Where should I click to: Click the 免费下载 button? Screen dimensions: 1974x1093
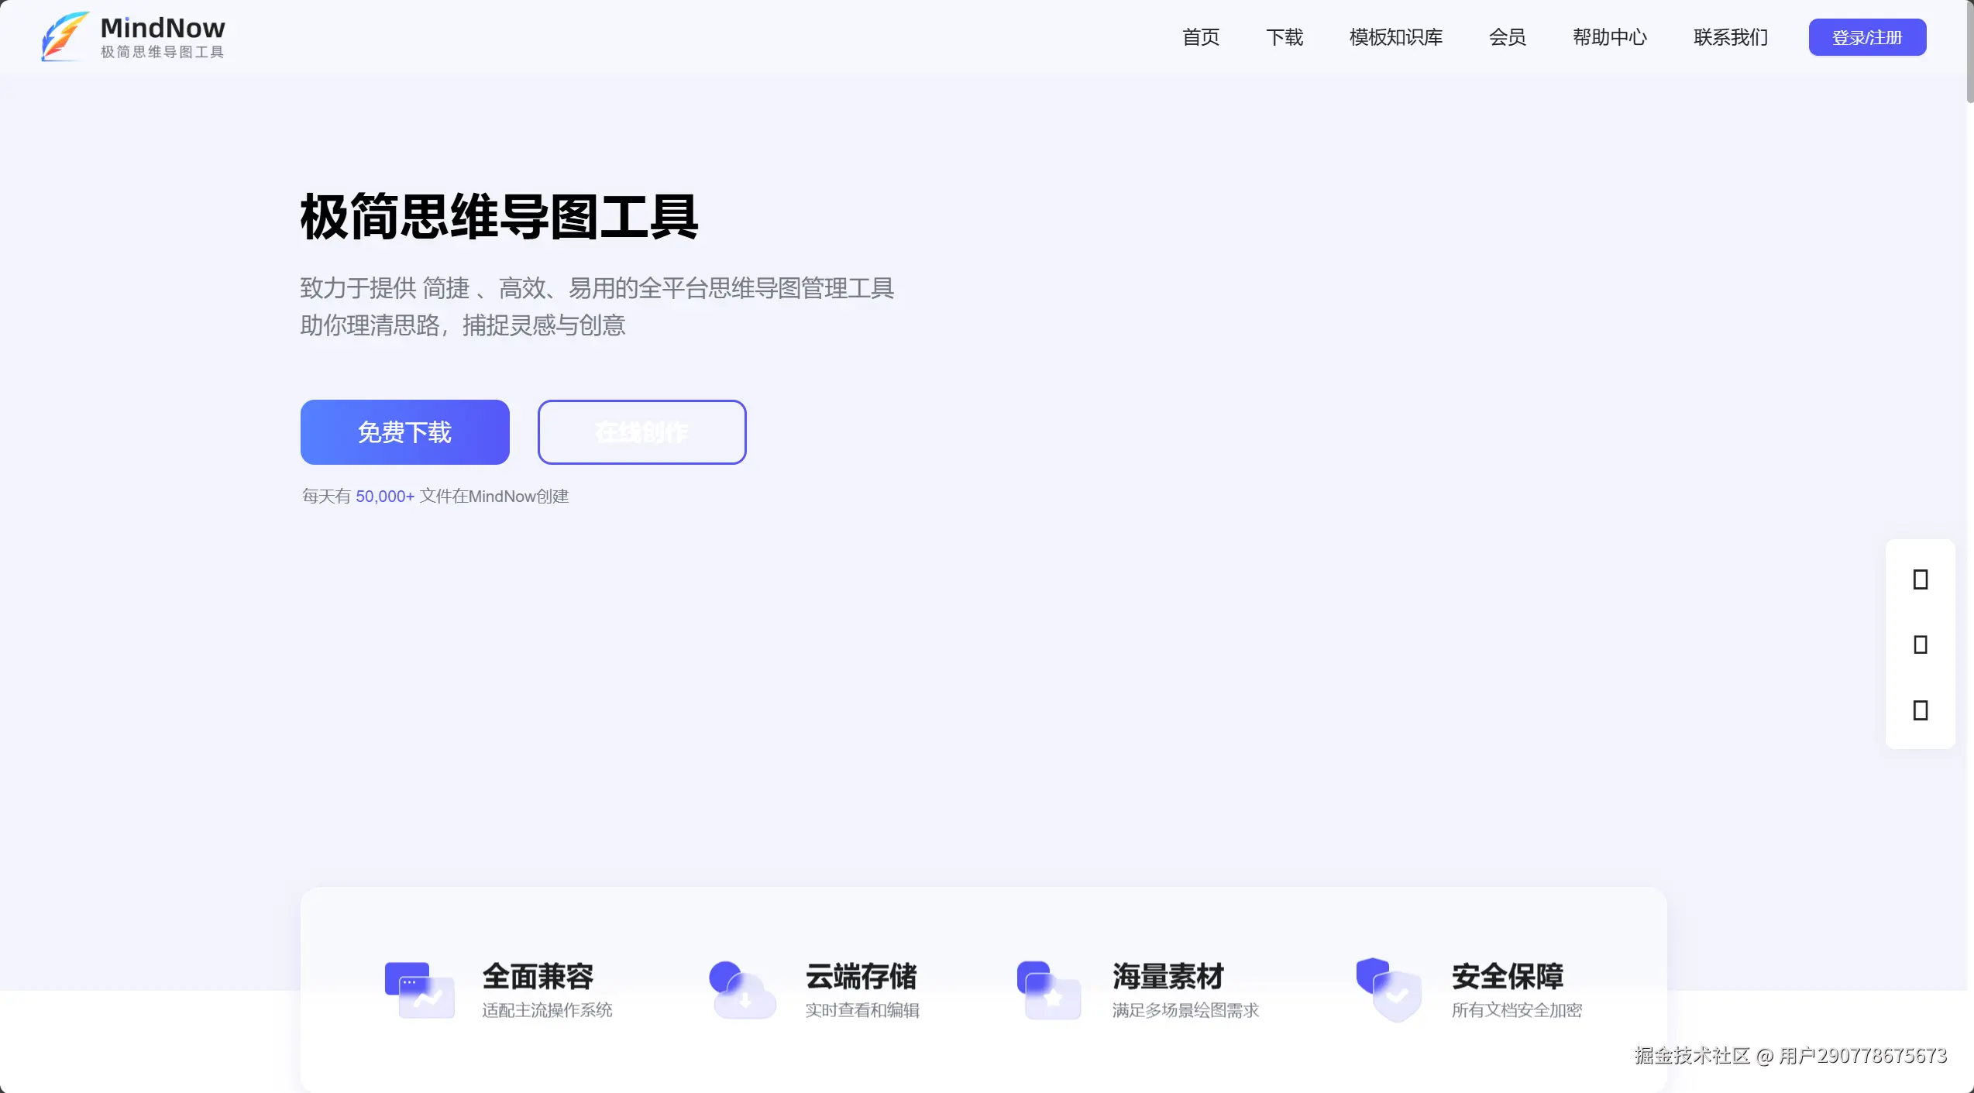click(404, 432)
